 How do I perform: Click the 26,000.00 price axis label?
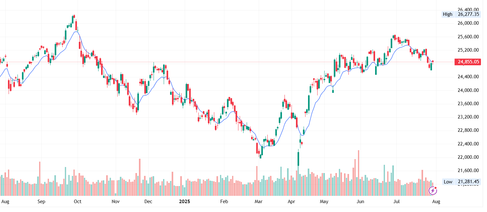tap(468, 23)
